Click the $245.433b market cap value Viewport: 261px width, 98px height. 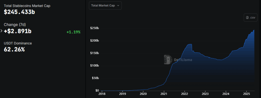point(19,12)
